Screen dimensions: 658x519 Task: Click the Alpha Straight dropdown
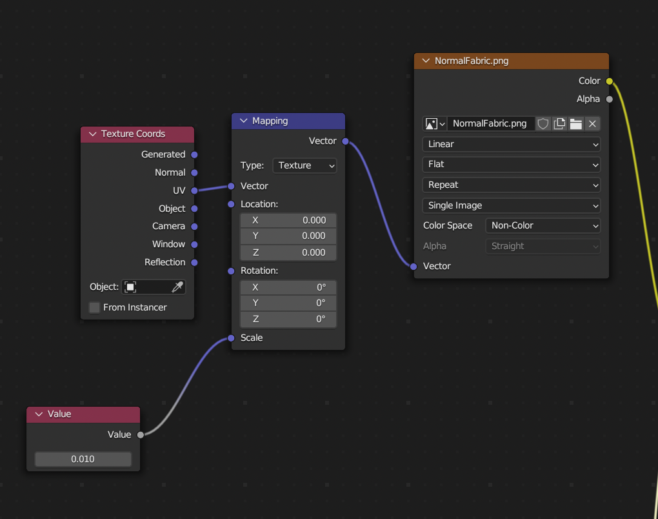point(543,246)
